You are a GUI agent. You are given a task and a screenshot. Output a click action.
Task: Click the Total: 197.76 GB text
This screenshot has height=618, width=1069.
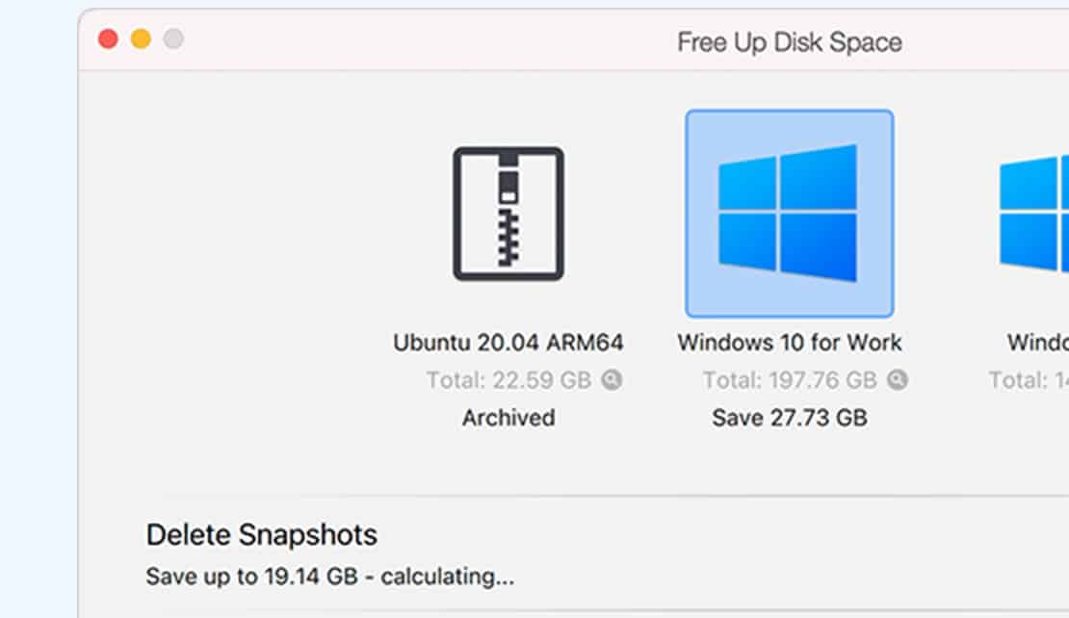tap(790, 380)
